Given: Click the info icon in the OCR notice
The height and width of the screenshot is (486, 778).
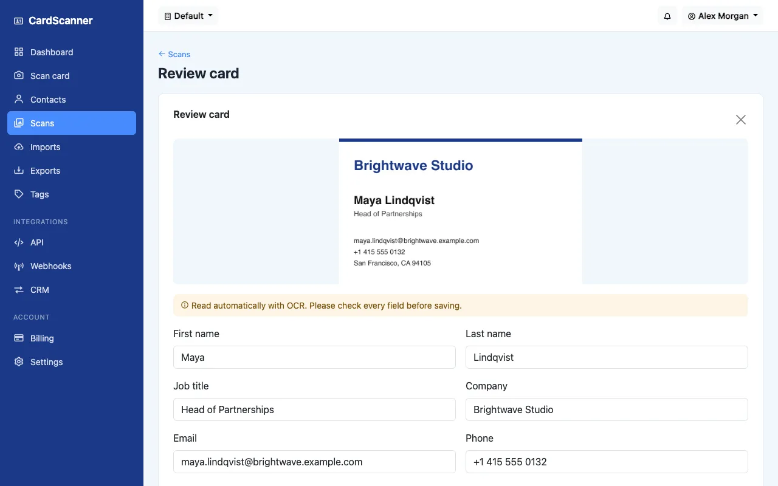Looking at the screenshot, I should [x=185, y=306].
